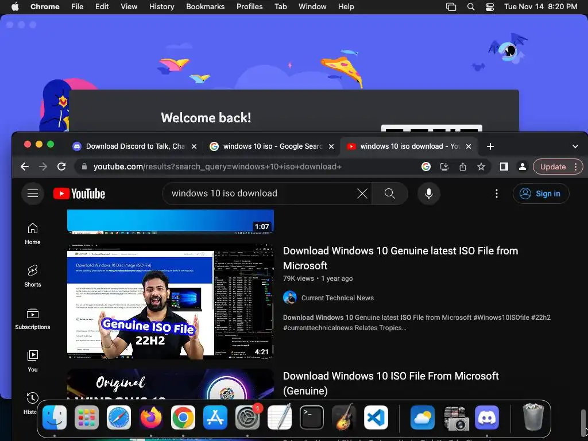
Task: Submit search with the magnifier button
Action: tap(390, 194)
